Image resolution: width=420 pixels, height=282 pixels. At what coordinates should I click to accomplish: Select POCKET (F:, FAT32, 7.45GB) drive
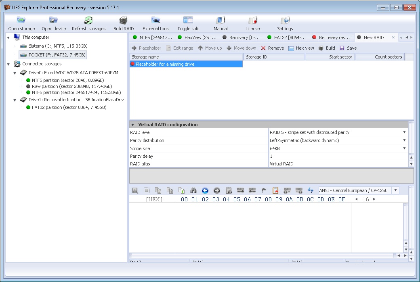53,55
